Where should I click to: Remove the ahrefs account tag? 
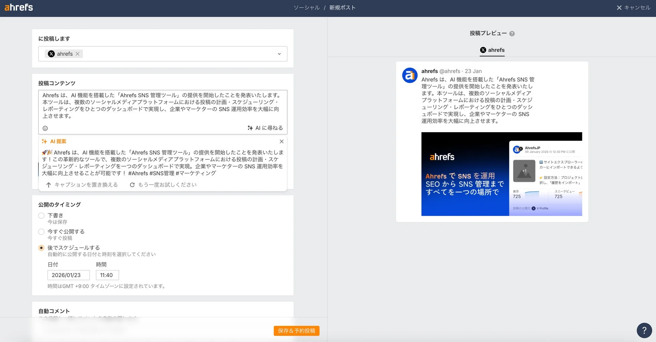tap(77, 54)
